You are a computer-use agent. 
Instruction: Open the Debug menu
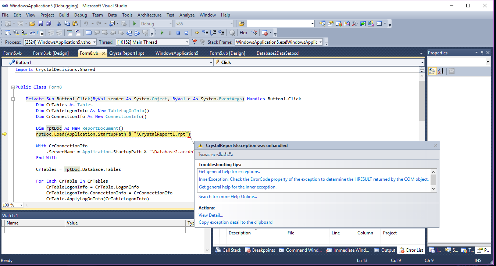[81, 15]
